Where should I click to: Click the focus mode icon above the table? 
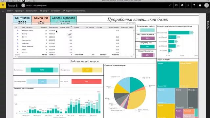(130, 23)
